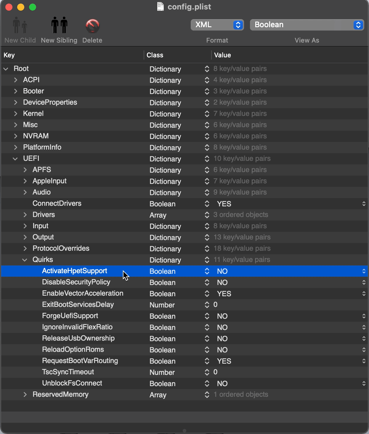Expand the Audio dictionary
Screen dimensions: 369x434
click(x=25, y=192)
